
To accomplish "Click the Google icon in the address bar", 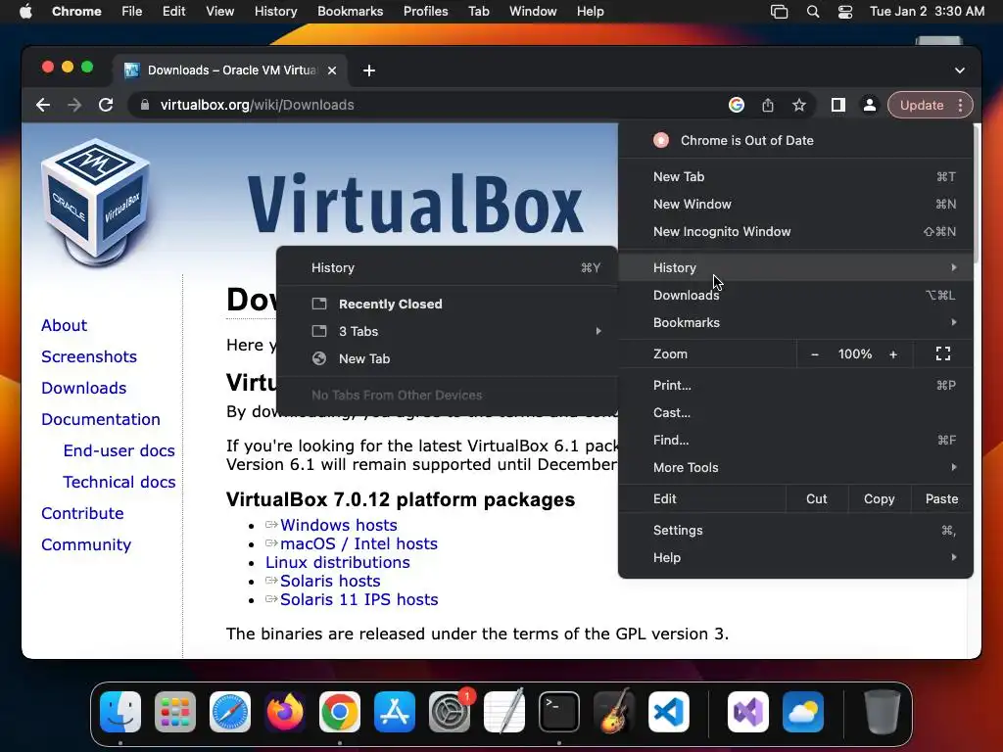I will point(737,105).
